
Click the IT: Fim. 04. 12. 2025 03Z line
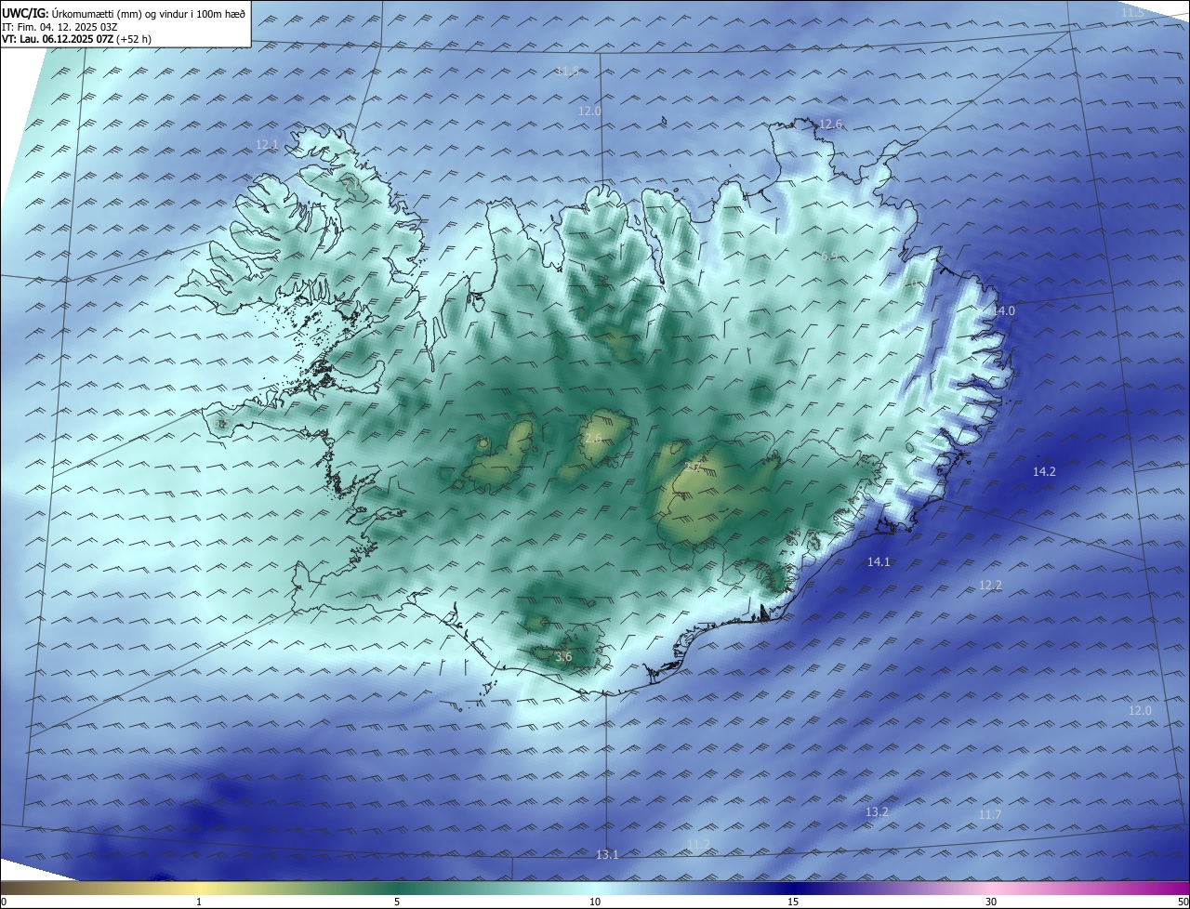coord(59,27)
